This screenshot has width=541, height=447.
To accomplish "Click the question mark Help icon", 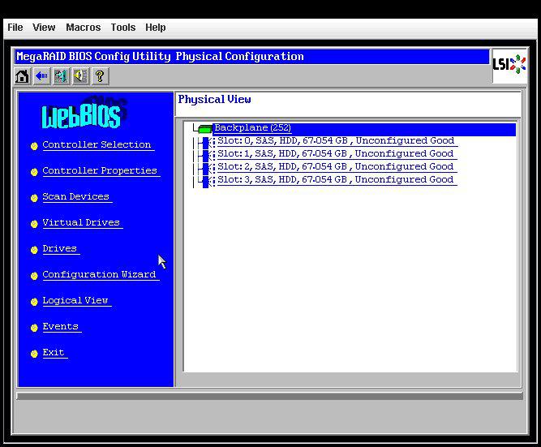I will (x=100, y=76).
